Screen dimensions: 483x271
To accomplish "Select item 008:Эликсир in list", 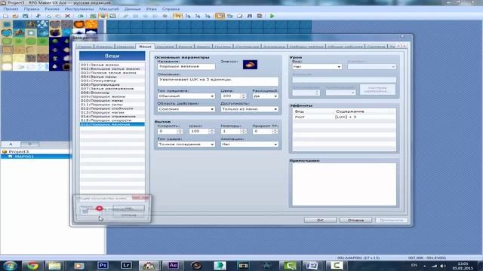I will 112,93.
